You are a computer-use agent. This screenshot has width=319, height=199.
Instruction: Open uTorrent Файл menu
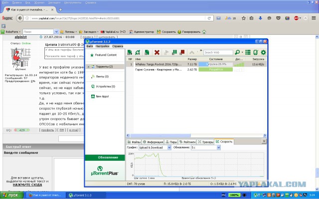click(90, 46)
